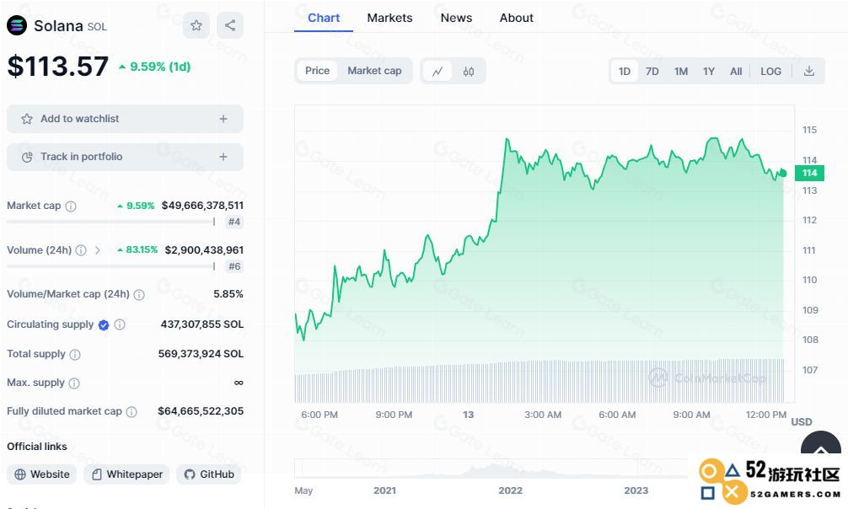Switch to the candlestick chart icon

(x=469, y=71)
